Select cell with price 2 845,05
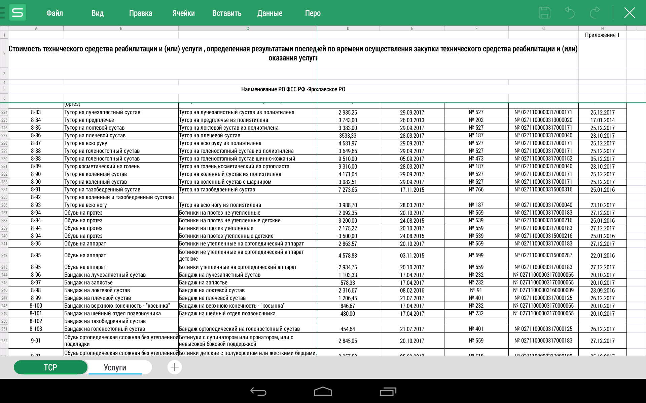Screen dimensions: 646x403 point(348,341)
